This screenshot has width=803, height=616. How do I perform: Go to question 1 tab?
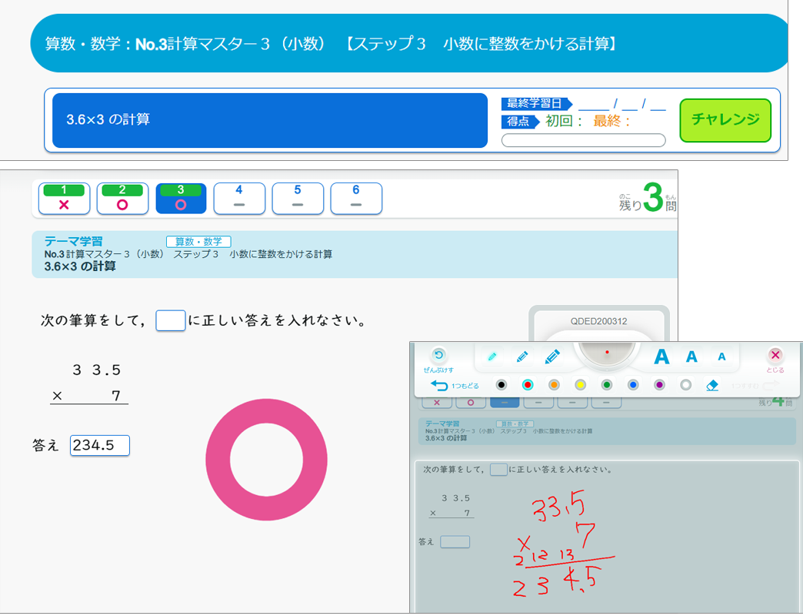65,199
